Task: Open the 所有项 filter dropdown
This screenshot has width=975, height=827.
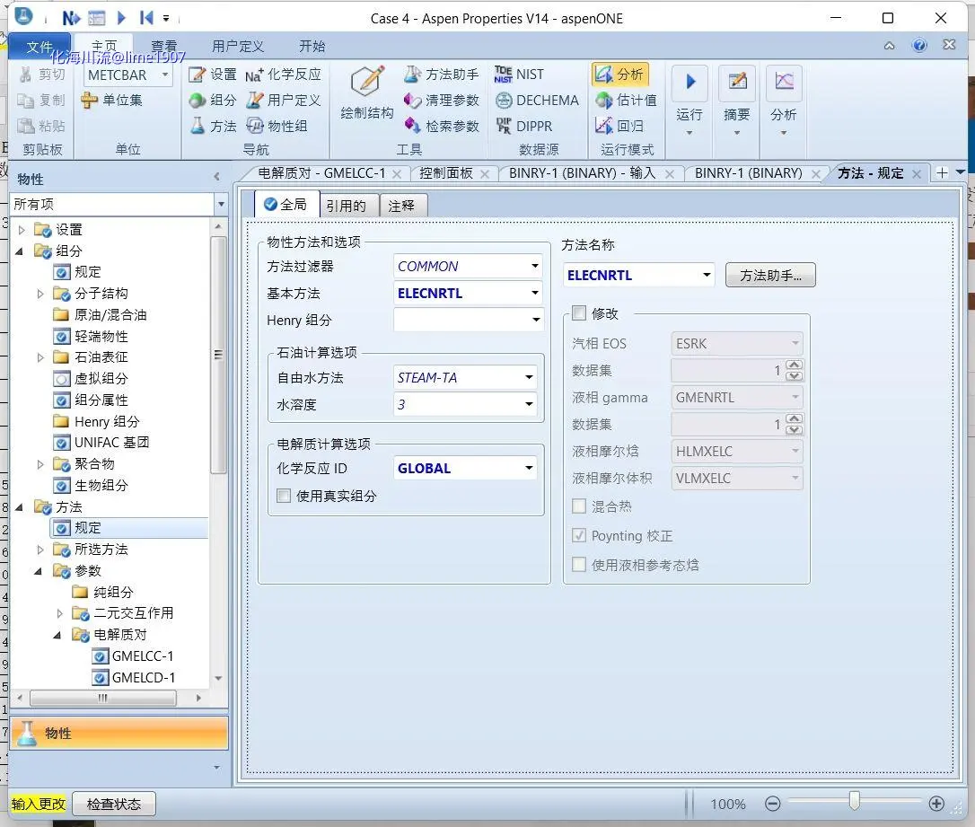Action: coord(221,204)
